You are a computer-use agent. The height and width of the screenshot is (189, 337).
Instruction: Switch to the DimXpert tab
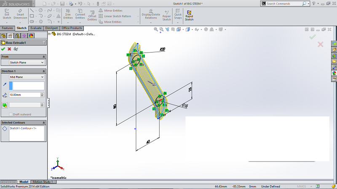51,28
